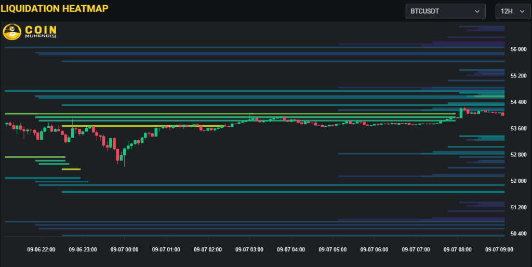Click the short yellow liquidation band below 52 800
Image resolution: width=532 pixels, height=267 pixels.
pos(71,169)
